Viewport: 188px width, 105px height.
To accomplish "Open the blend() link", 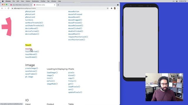I will 72,76.
